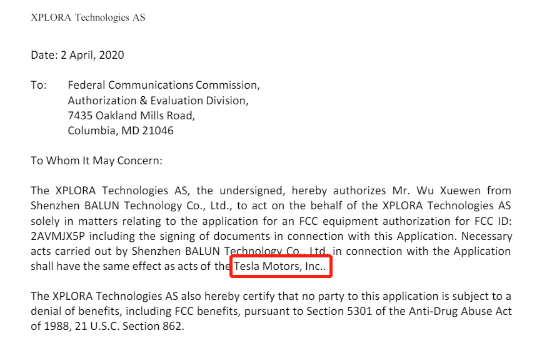The height and width of the screenshot is (343, 542).
Task: Click the Columbia, MD 21046 line
Action: coord(121,131)
